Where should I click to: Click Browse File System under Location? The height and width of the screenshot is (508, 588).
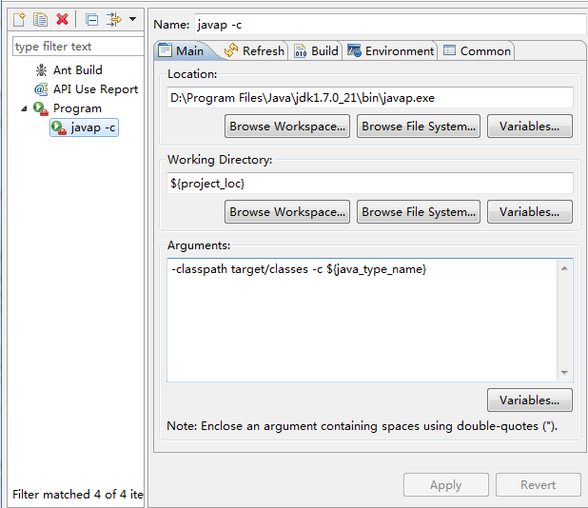(419, 127)
